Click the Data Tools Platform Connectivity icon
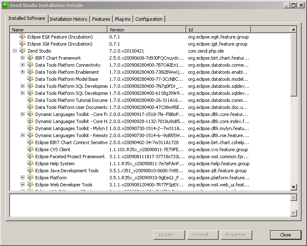This screenshot has height=246, width=307. pyautogui.click(x=30, y=65)
